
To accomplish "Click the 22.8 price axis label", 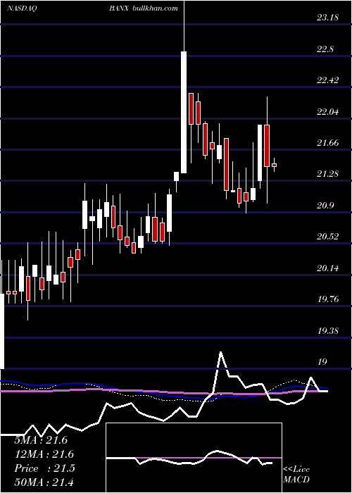I will [x=325, y=49].
